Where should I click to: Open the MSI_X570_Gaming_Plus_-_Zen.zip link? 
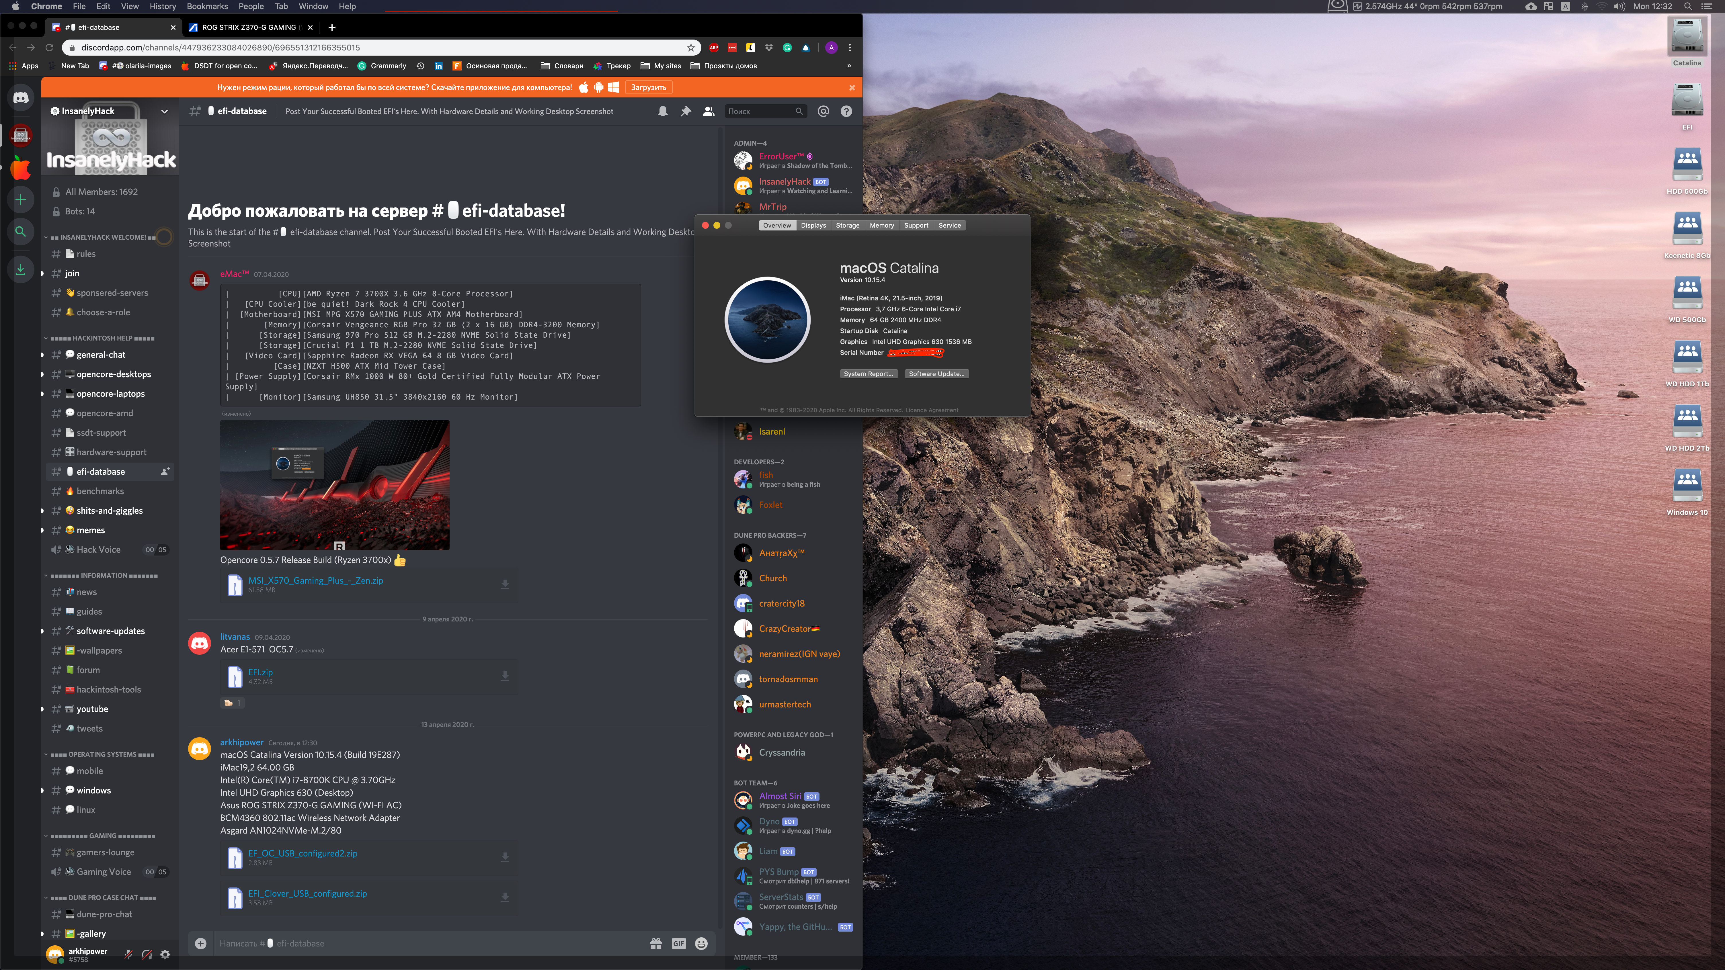point(315,580)
